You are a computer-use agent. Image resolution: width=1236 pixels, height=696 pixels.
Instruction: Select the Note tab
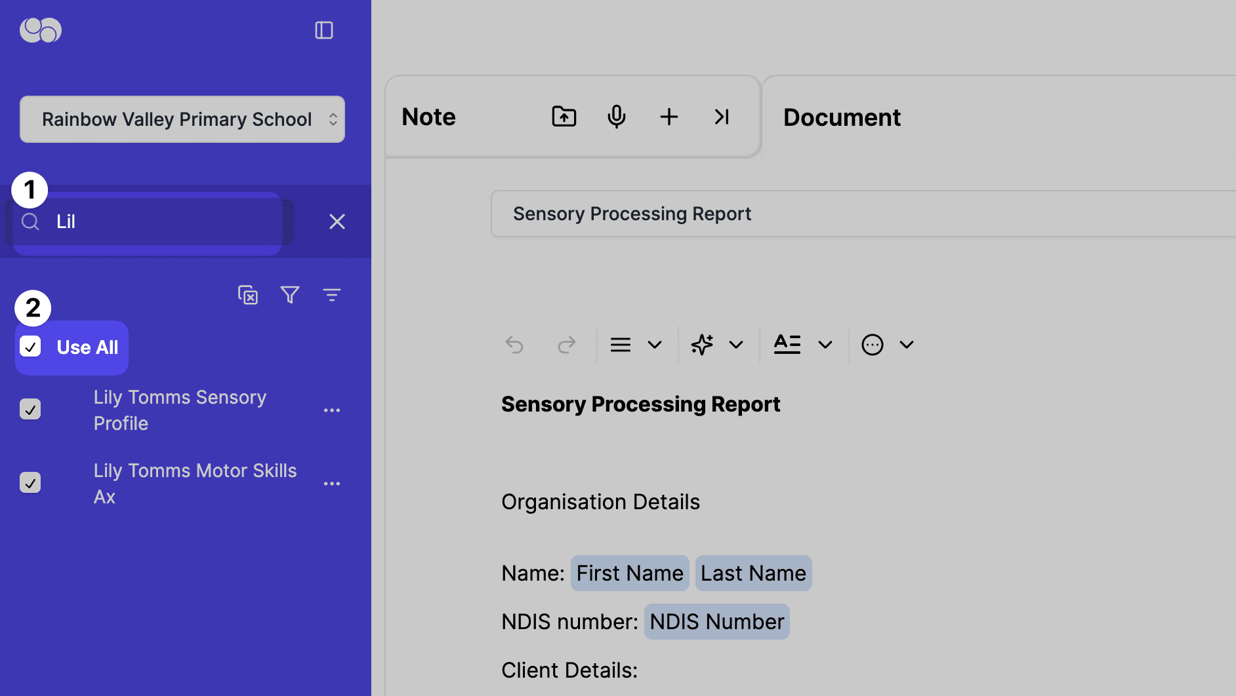(x=428, y=117)
